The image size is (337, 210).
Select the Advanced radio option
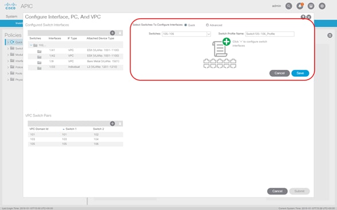pyautogui.click(x=207, y=25)
